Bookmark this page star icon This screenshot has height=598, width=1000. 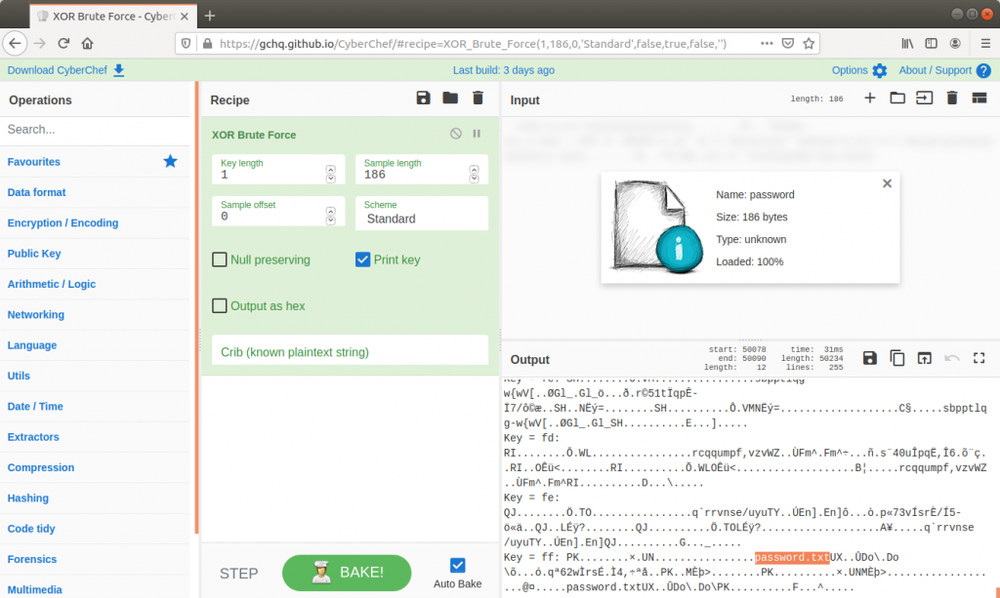(809, 43)
